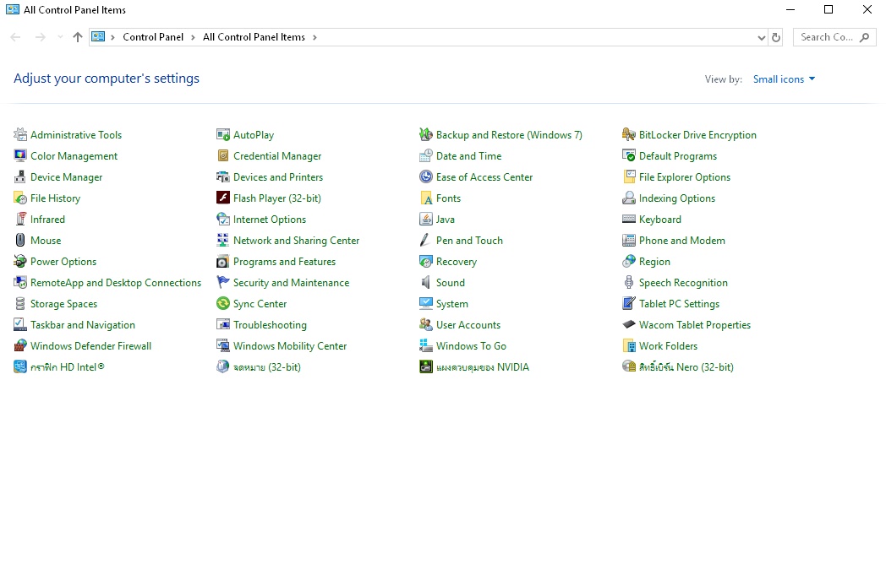The height and width of the screenshot is (586, 886).
Task: Open the Windows Mobility Center link
Action: pyautogui.click(x=290, y=346)
